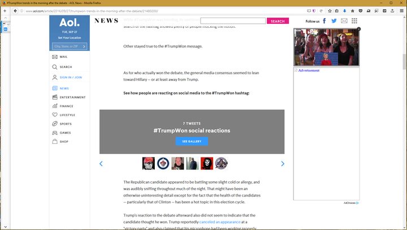
Task: Click the sidebar scroll down arrow
Action: (x=5, y=227)
